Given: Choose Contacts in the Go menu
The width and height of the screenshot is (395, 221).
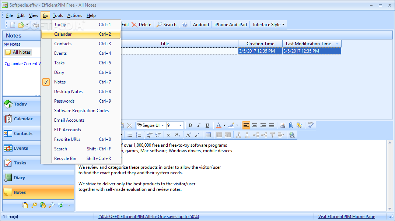Looking at the screenshot, I should pyautogui.click(x=81, y=44).
